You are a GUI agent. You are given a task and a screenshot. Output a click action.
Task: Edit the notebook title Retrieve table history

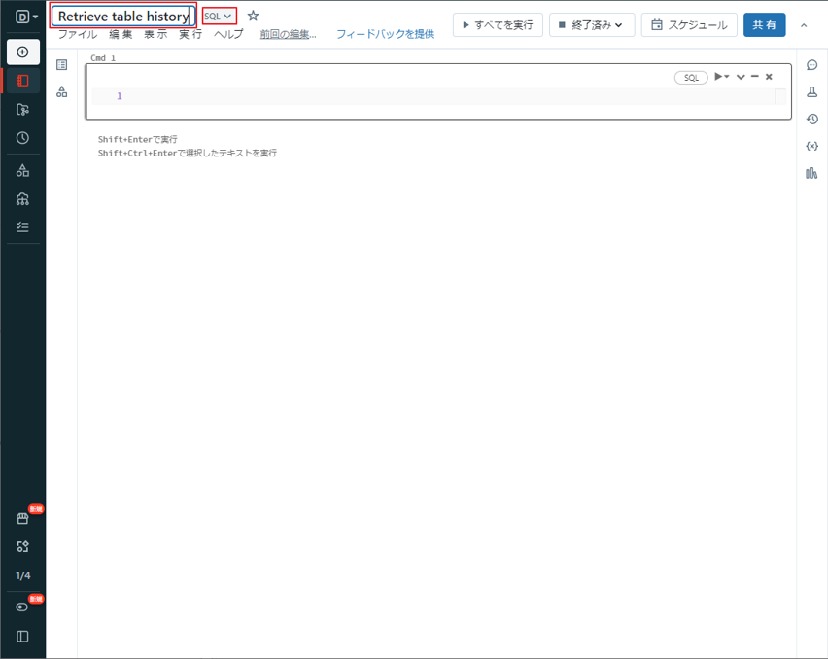[x=123, y=17]
